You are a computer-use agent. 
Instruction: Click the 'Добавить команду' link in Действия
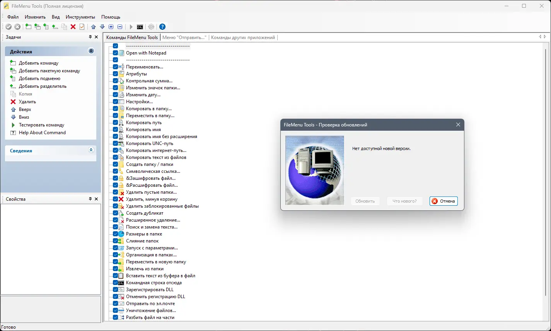(x=39, y=63)
